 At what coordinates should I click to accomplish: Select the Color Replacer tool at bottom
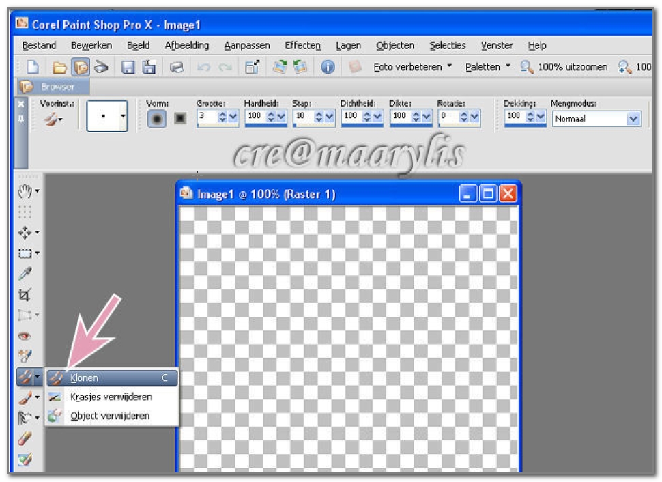click(25, 459)
